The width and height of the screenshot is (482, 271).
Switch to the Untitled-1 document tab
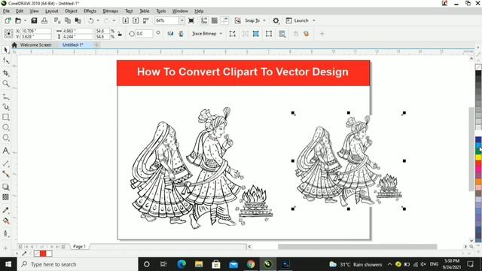[73, 45]
